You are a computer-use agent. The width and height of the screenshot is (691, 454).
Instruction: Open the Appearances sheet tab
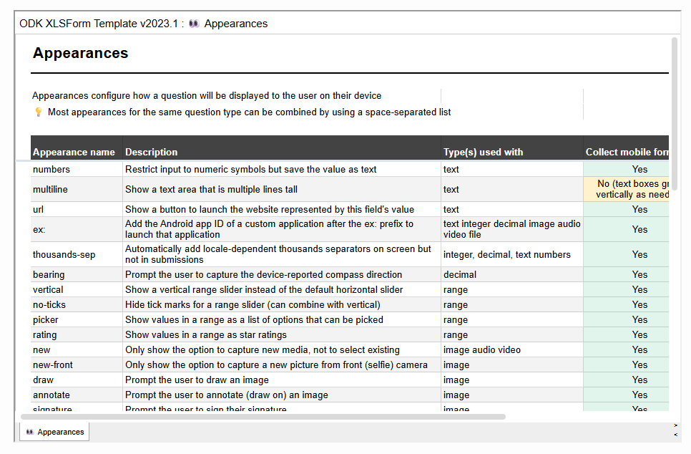point(54,432)
